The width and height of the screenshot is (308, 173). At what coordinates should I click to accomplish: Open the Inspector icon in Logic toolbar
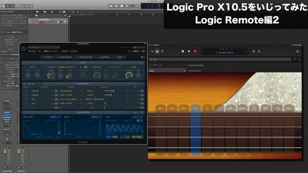tap(8, 6)
